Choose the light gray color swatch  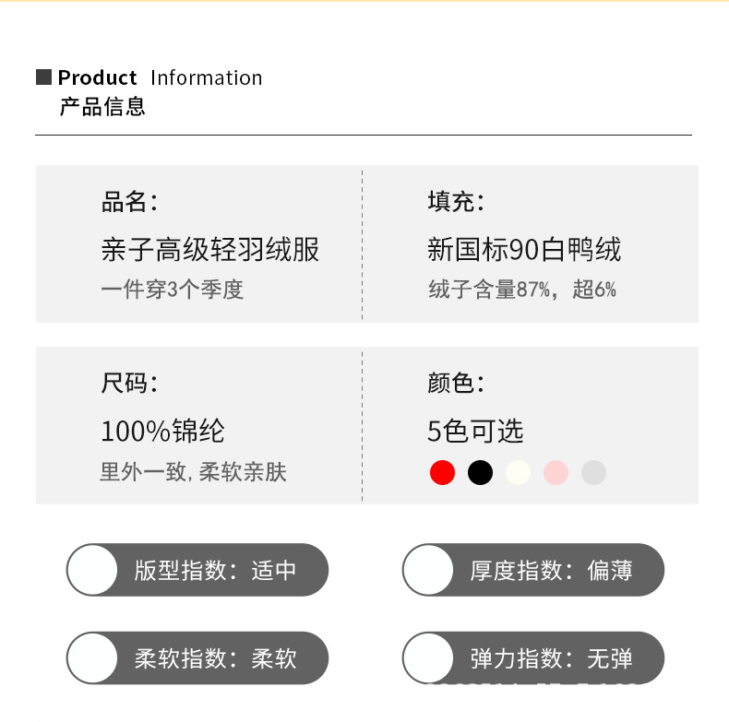[593, 473]
